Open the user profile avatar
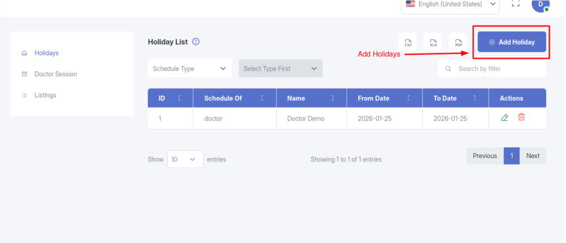566x243 pixels. pyautogui.click(x=540, y=4)
